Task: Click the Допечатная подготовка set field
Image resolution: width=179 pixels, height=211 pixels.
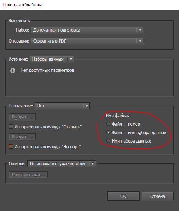Action: tap(87, 30)
